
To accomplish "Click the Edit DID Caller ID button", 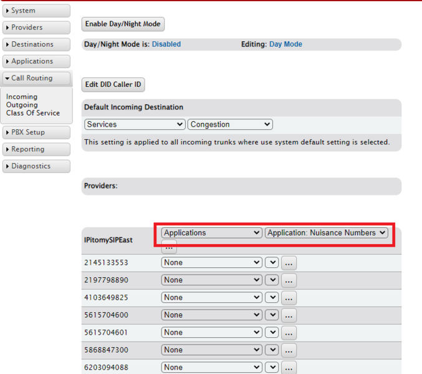I will point(113,84).
